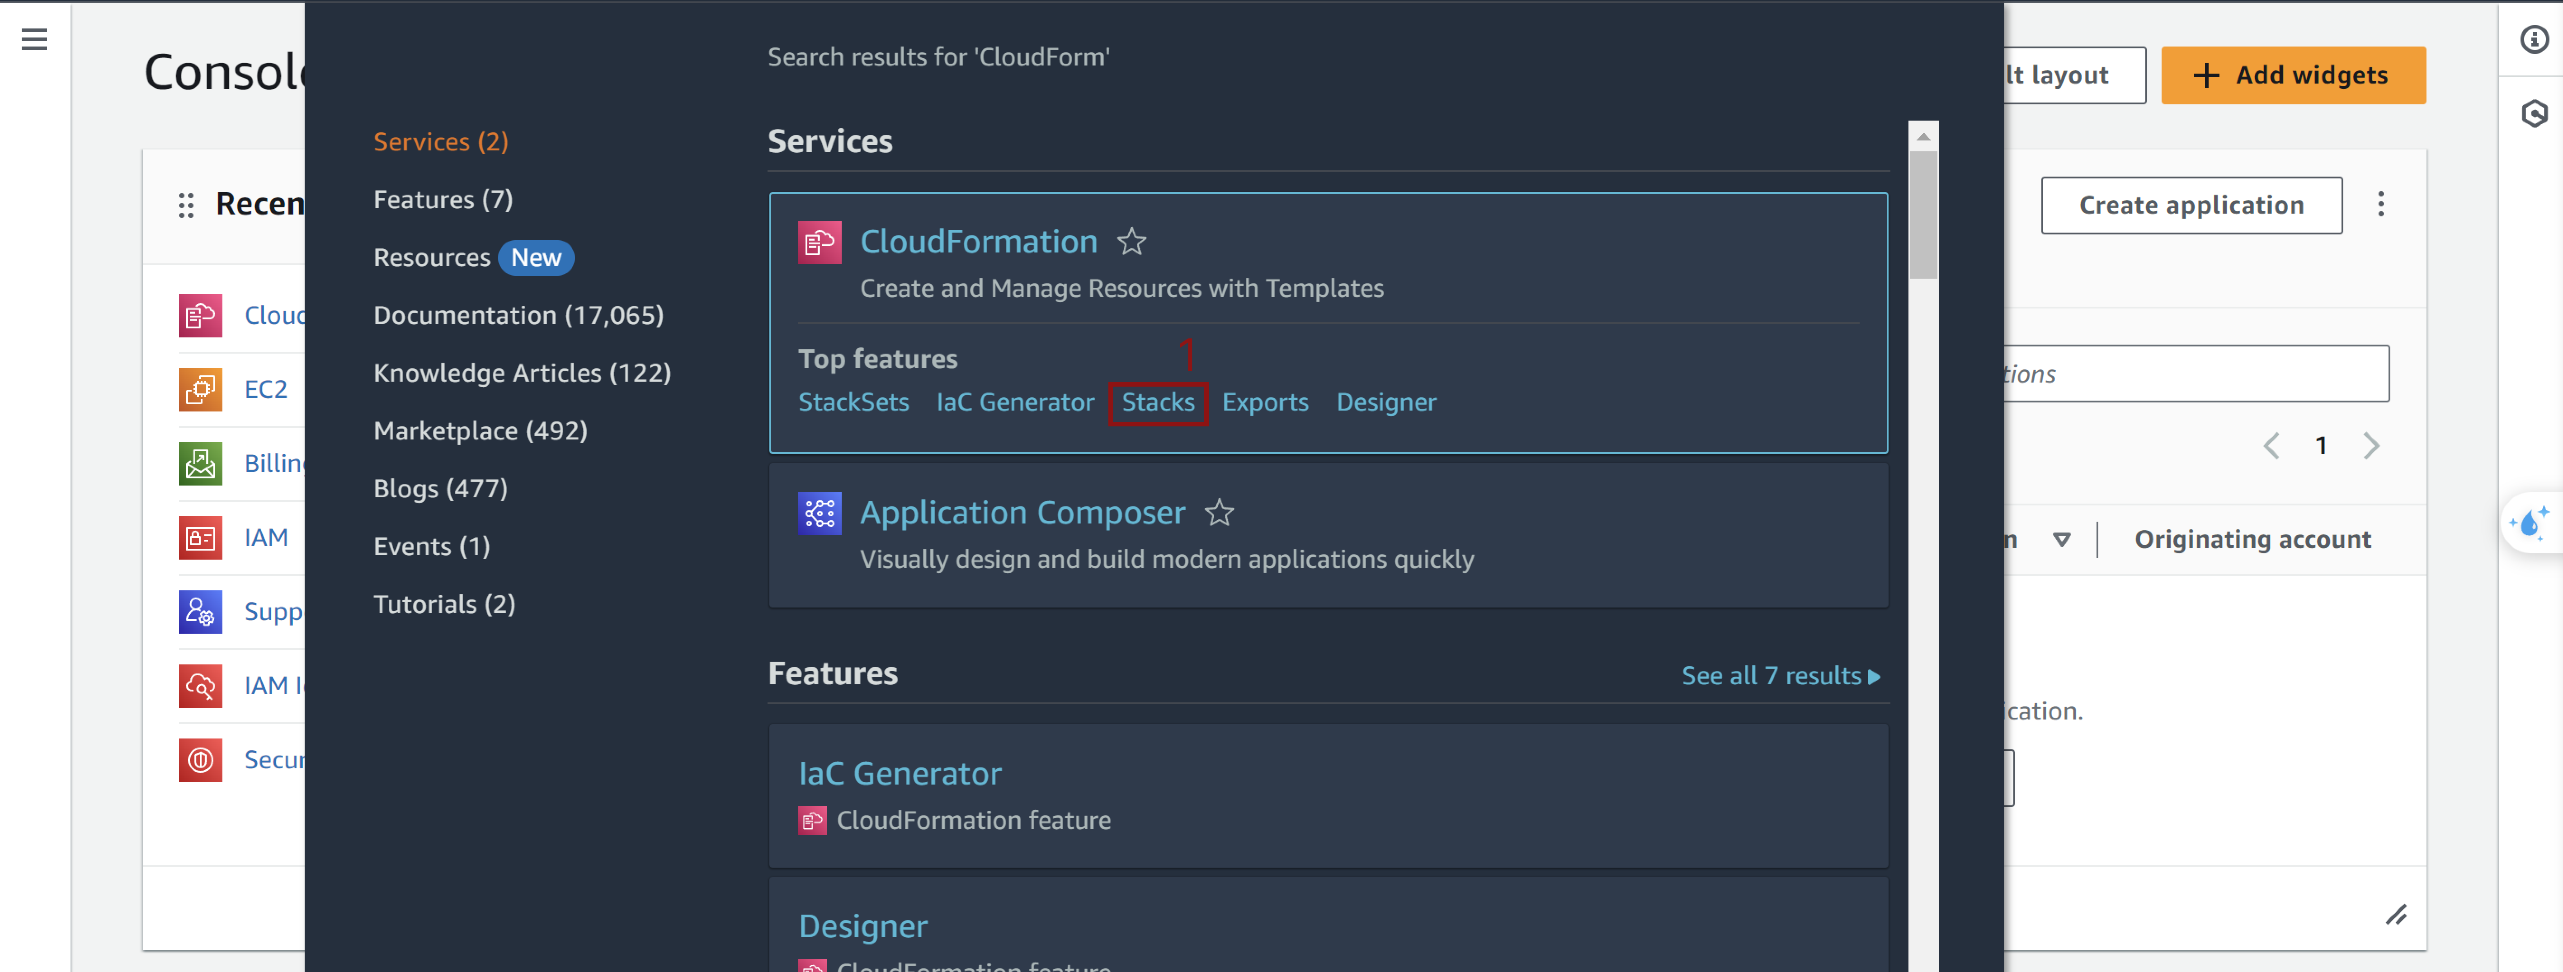Open the hamburger navigation menu

34,39
